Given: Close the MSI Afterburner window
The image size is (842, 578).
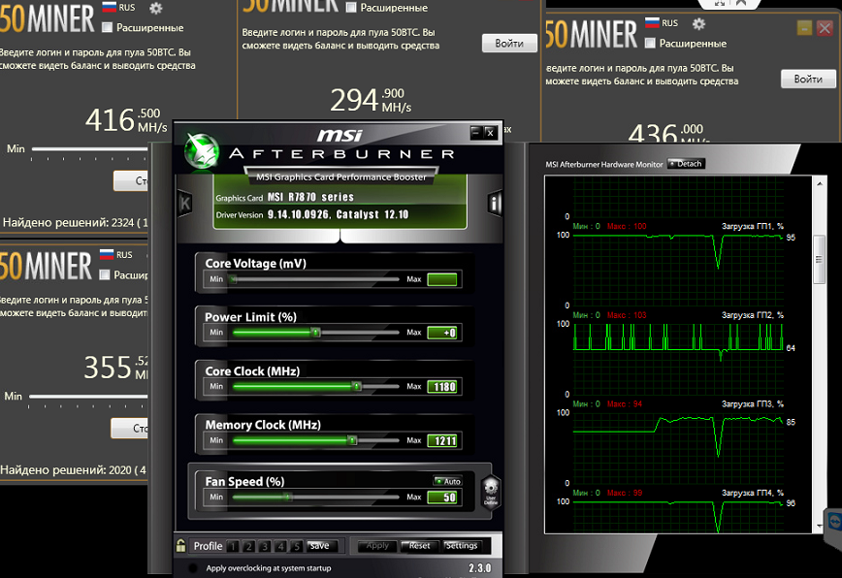Looking at the screenshot, I should 490,132.
